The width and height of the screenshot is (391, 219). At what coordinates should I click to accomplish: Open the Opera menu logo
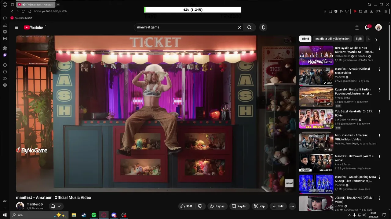[x=5, y=5]
